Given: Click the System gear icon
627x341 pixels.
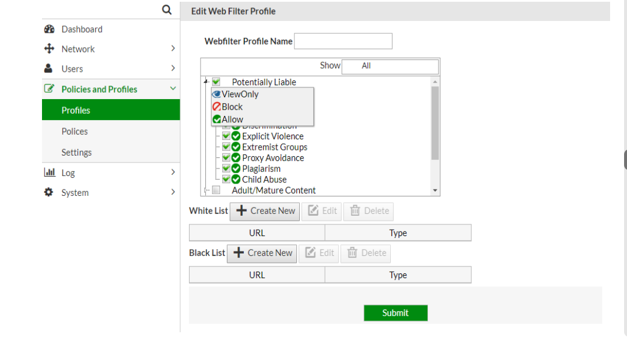Looking at the screenshot, I should point(49,192).
